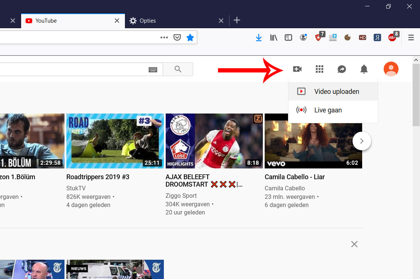Open page actions three dots menu
The image size is (420, 279).
[x=164, y=37]
